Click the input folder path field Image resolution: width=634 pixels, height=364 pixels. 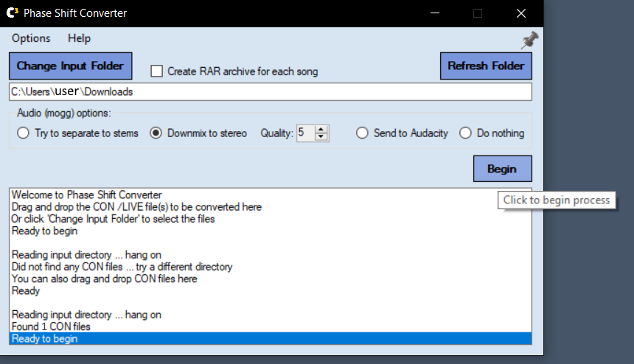coord(271,91)
